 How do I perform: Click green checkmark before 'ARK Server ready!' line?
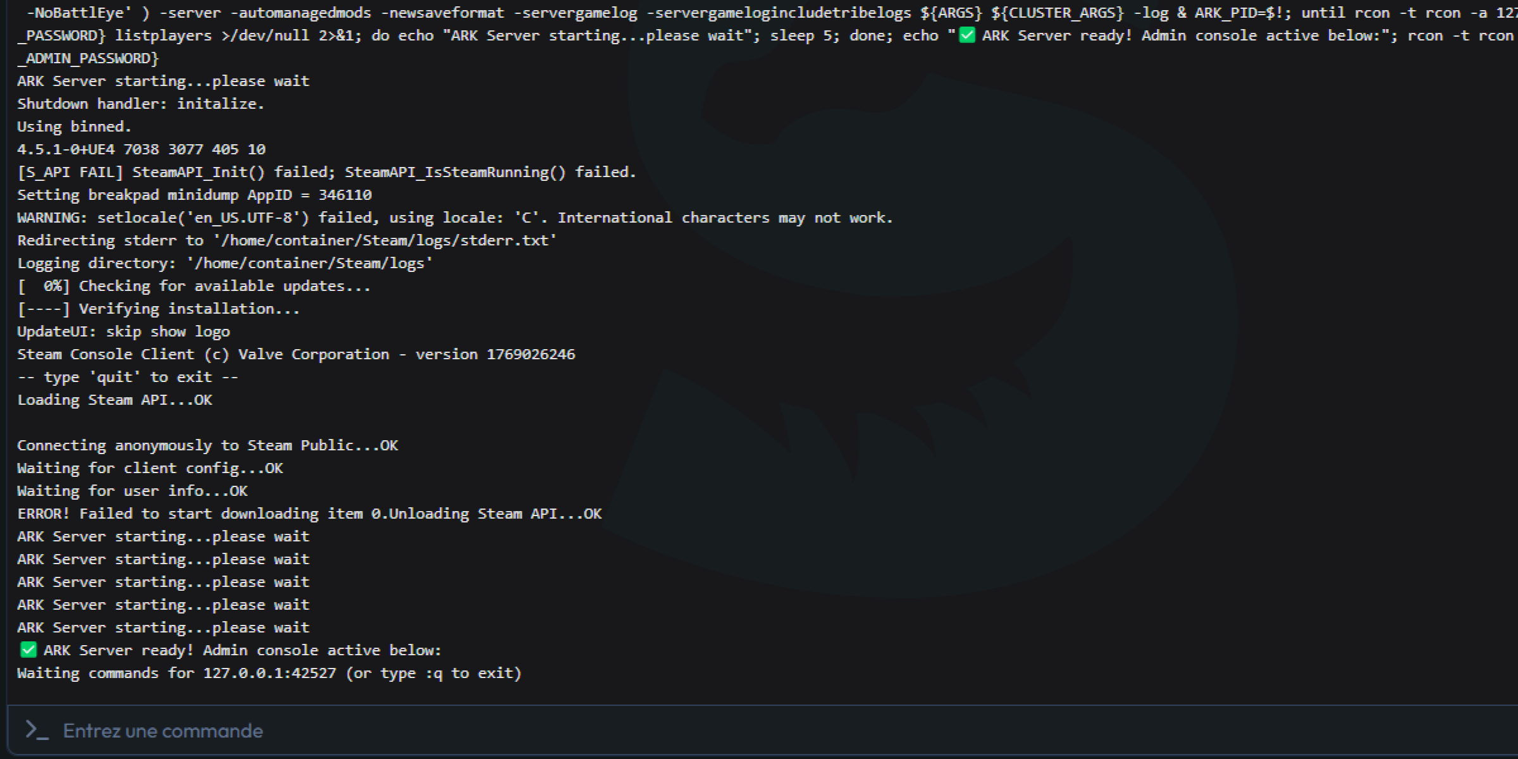click(28, 650)
